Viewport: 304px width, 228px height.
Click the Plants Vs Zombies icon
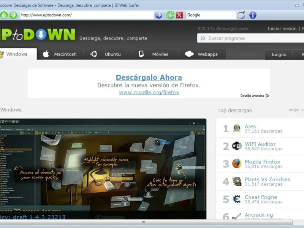[x=237, y=181]
